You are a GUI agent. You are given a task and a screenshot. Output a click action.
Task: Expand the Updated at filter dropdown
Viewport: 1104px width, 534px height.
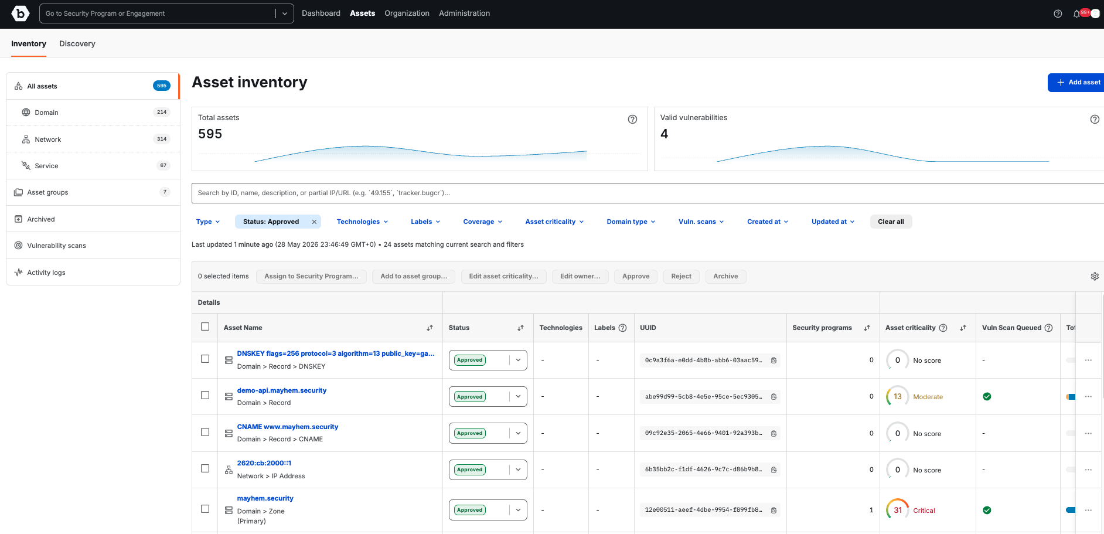click(833, 222)
